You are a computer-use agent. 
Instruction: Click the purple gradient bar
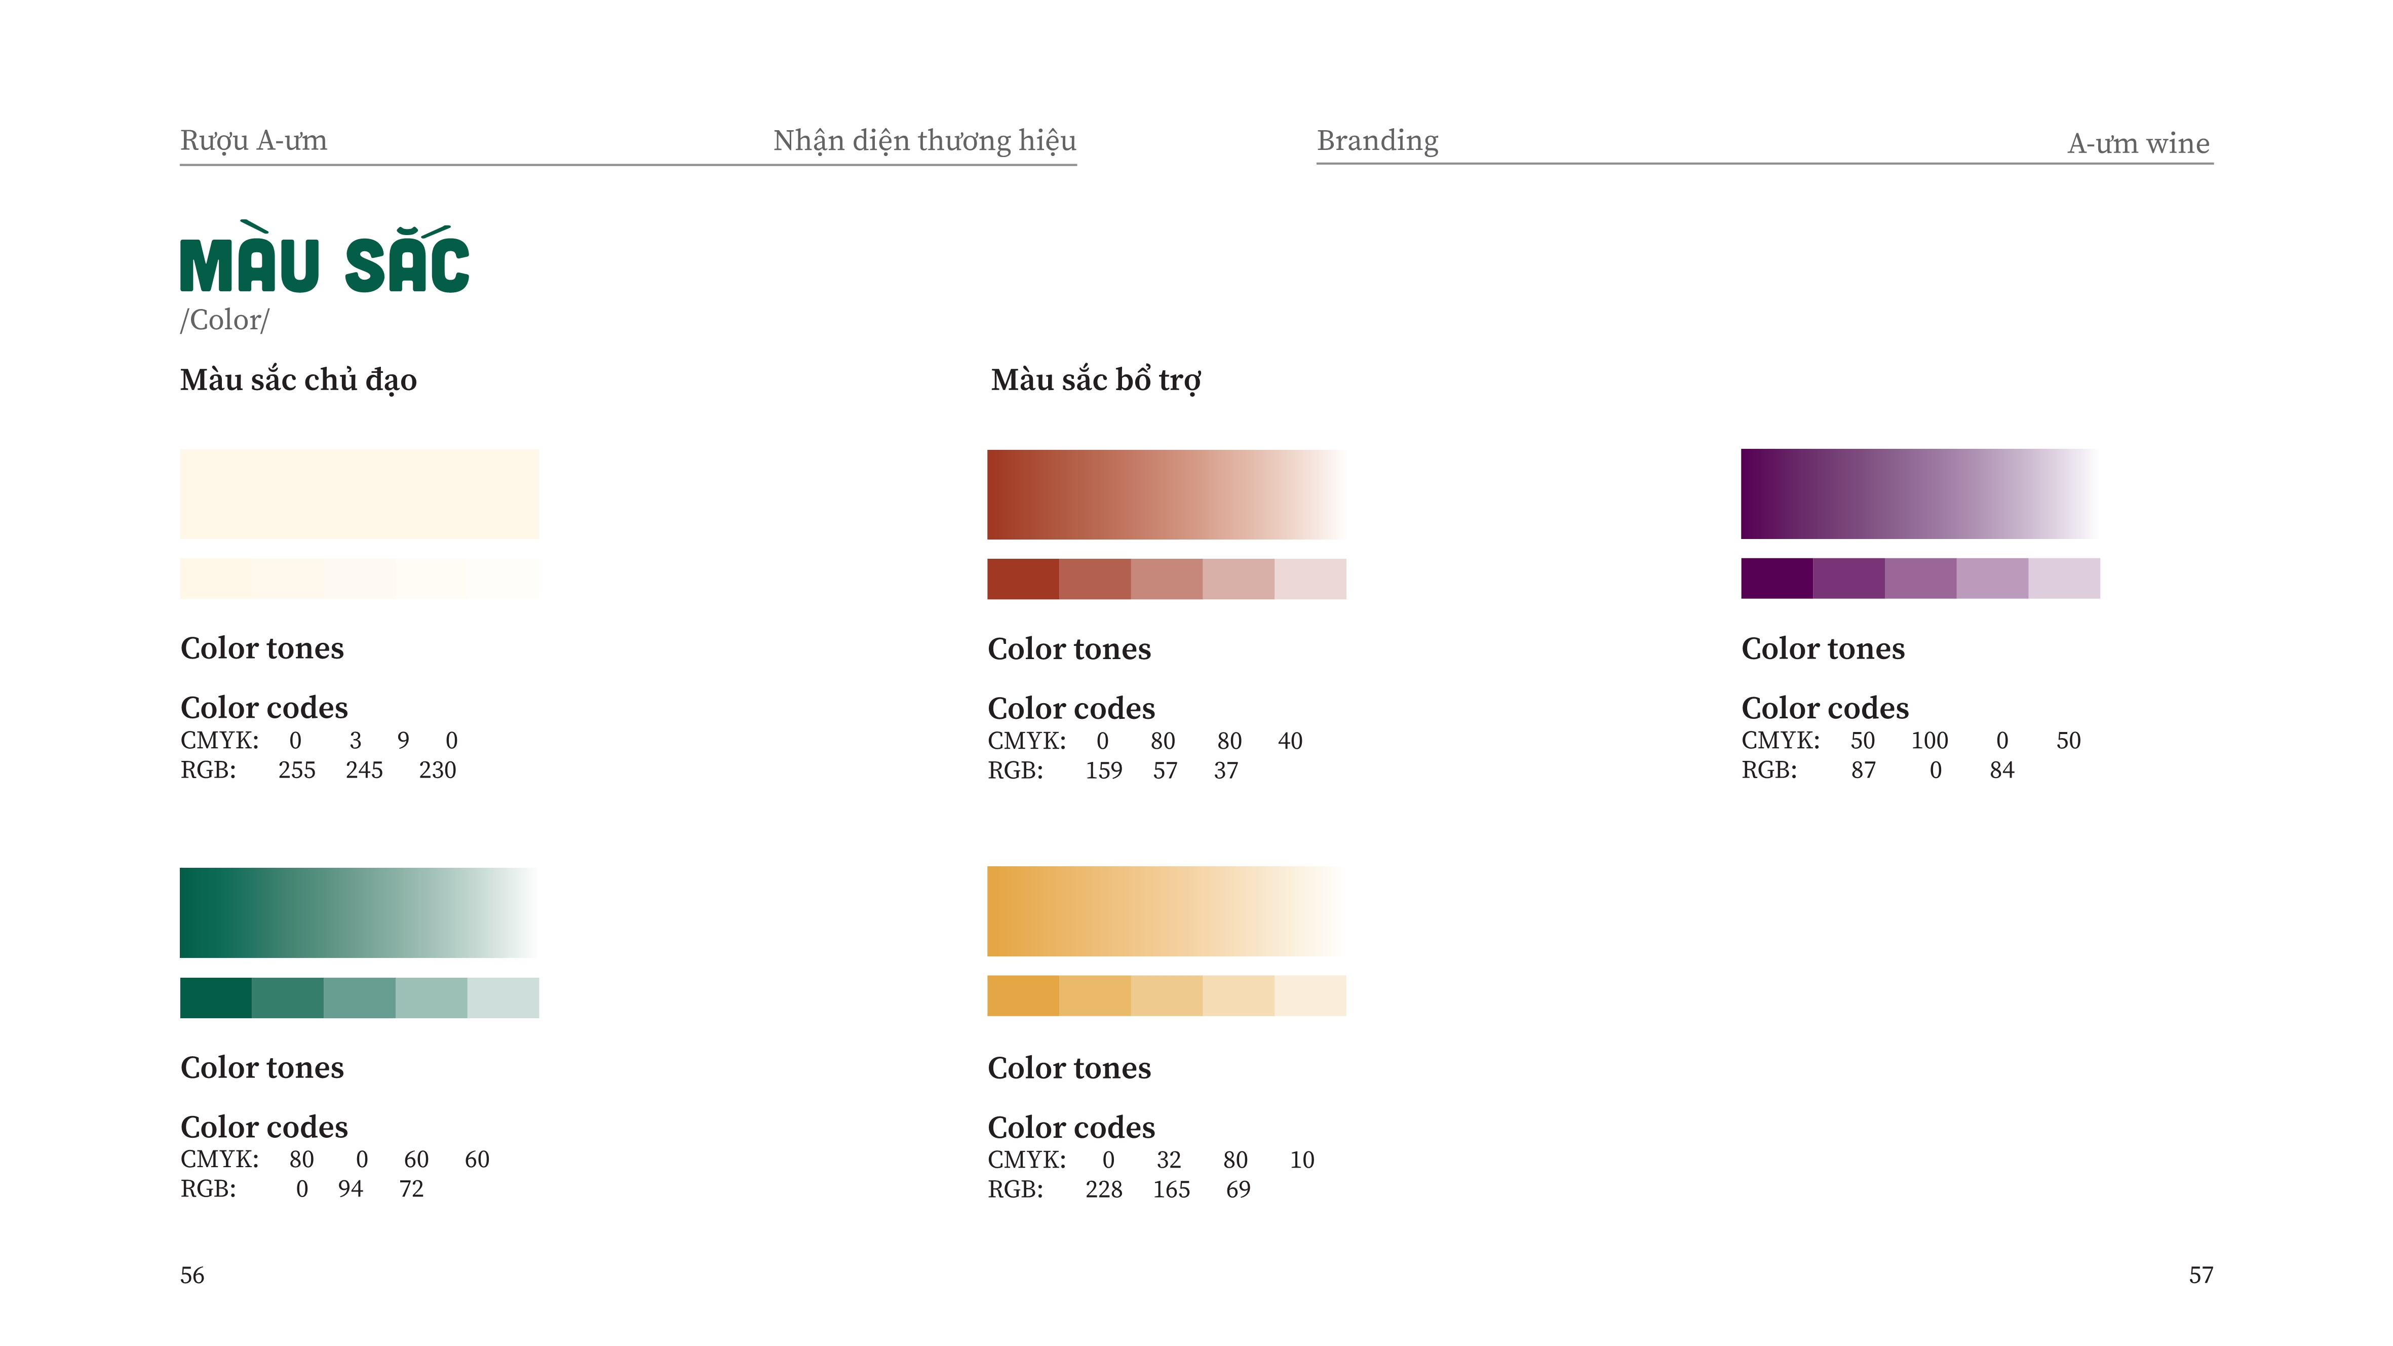[x=1920, y=493]
